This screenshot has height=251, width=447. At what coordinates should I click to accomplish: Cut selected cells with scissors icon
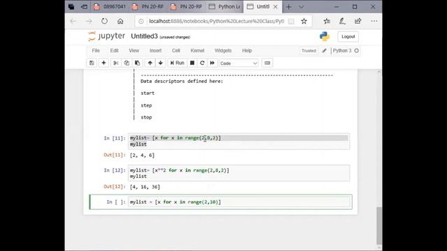116,63
